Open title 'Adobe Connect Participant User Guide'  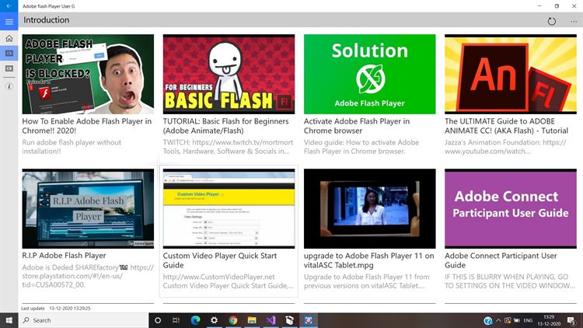pos(501,260)
